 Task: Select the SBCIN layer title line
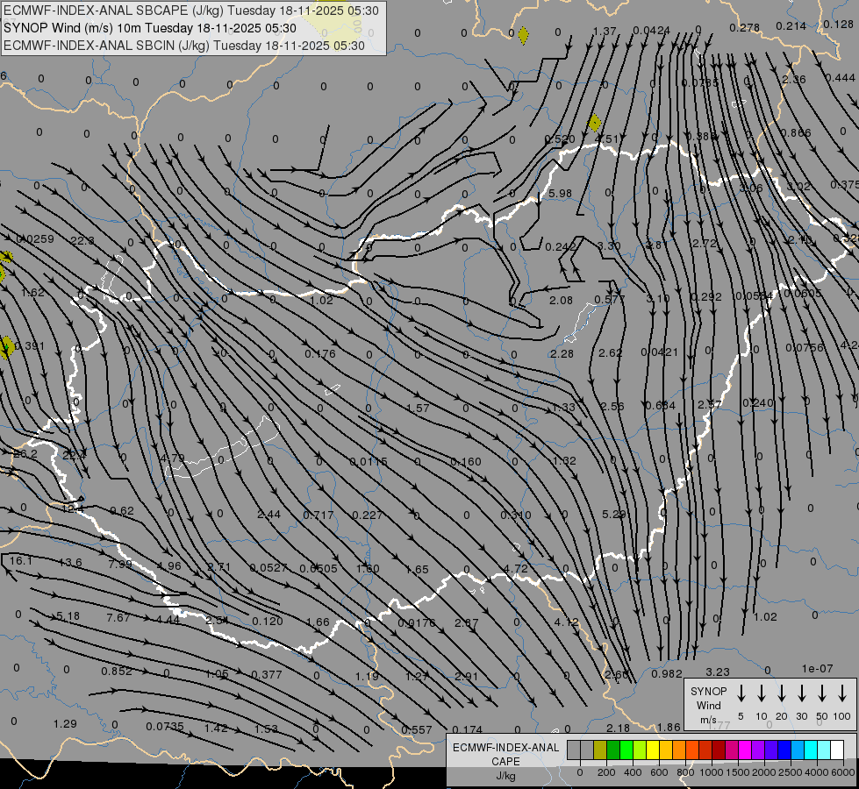(x=184, y=45)
